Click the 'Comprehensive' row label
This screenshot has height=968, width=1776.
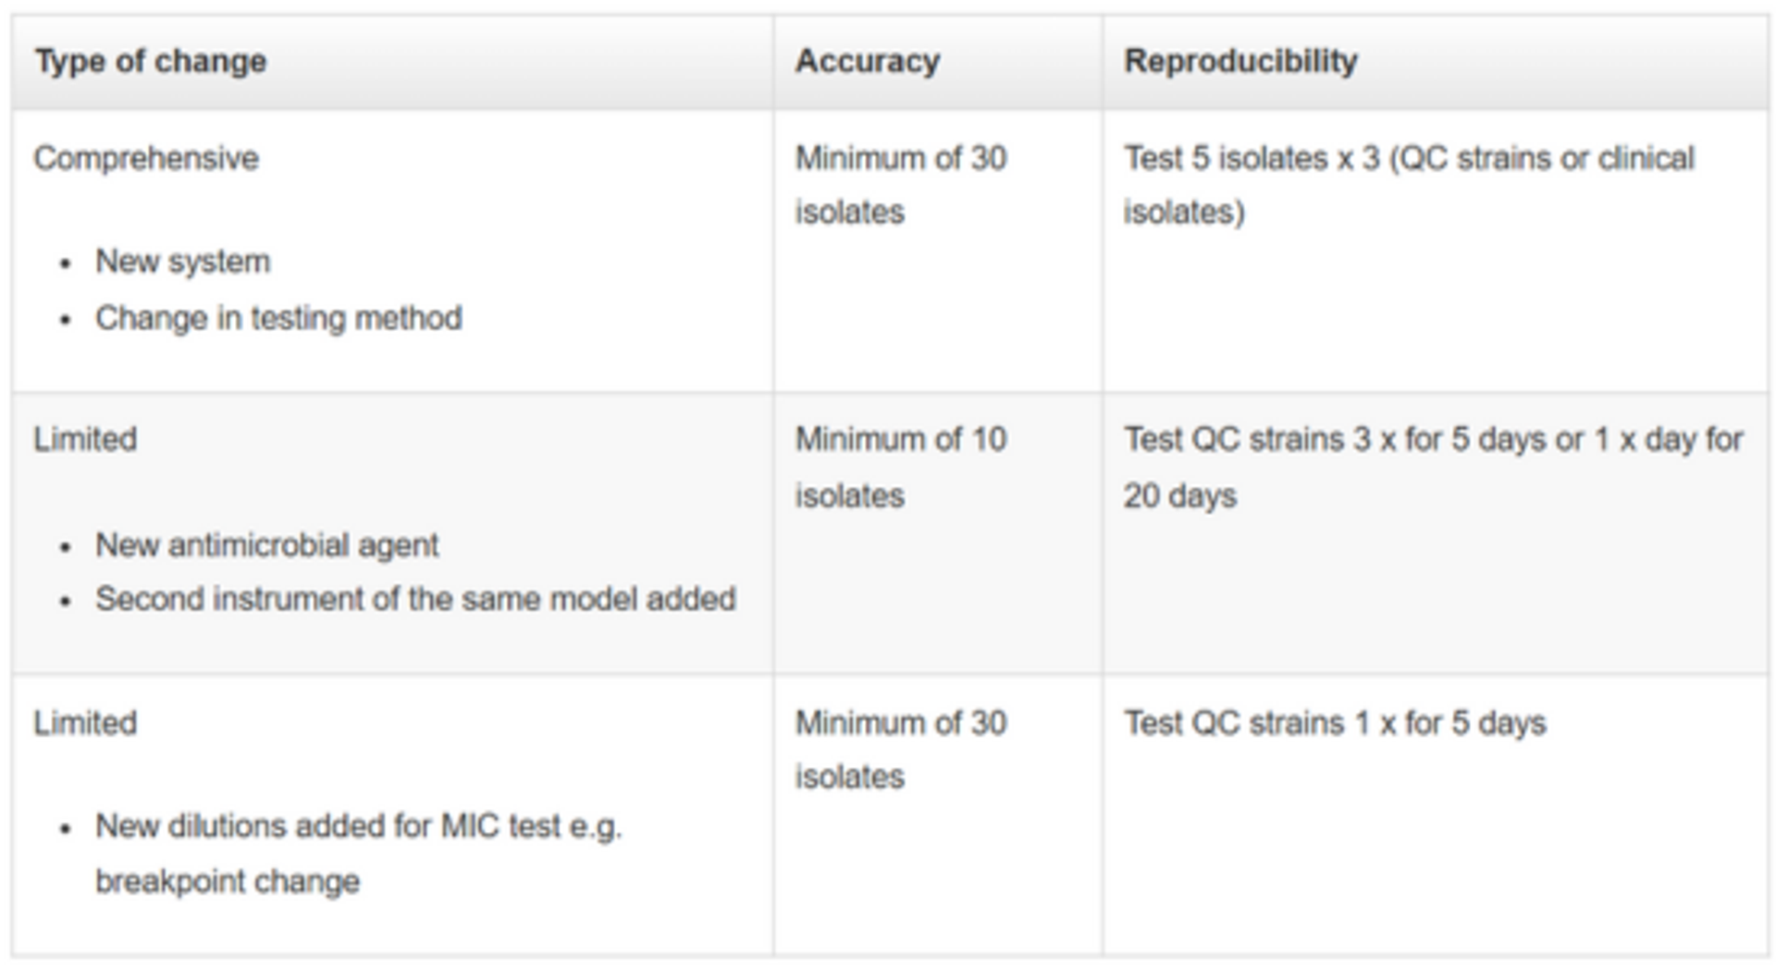pos(146,159)
